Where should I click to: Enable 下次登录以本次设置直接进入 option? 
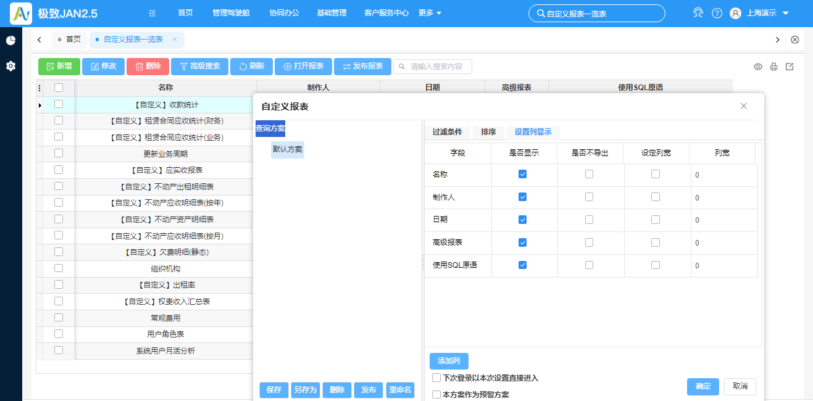[x=436, y=378]
